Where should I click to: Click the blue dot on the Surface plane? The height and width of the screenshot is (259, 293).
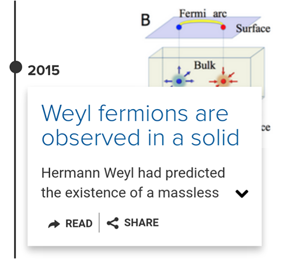point(179,27)
